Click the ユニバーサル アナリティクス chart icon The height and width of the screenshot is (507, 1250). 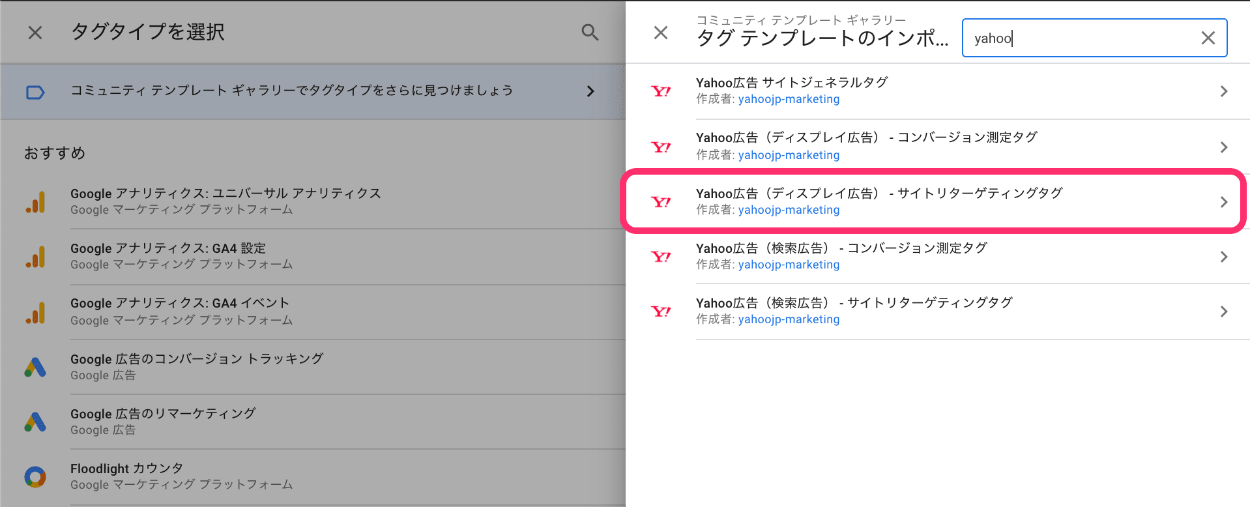(35, 202)
